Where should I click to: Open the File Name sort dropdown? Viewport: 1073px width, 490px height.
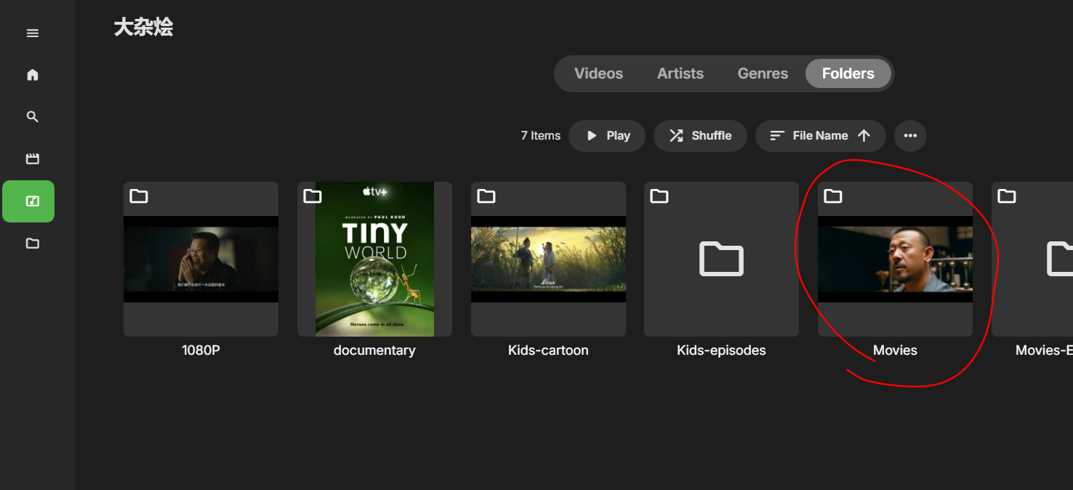(x=821, y=136)
